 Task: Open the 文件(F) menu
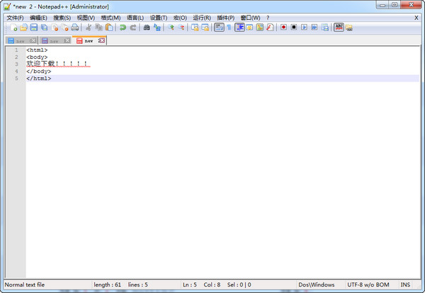click(x=15, y=18)
